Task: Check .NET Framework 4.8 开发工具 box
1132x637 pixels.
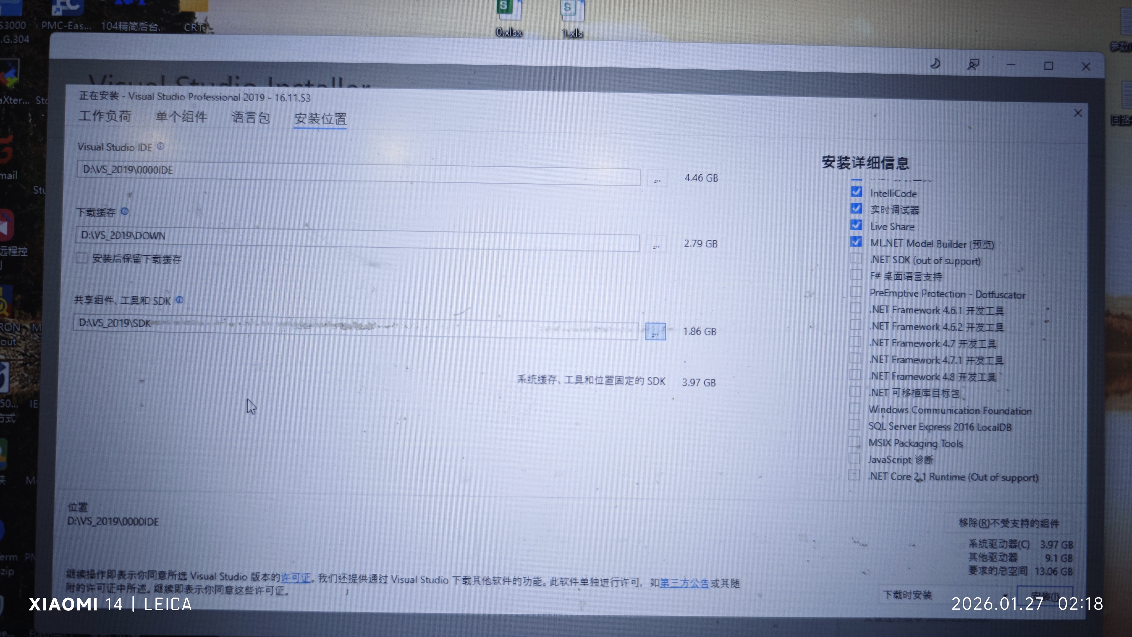Action: coord(855,375)
